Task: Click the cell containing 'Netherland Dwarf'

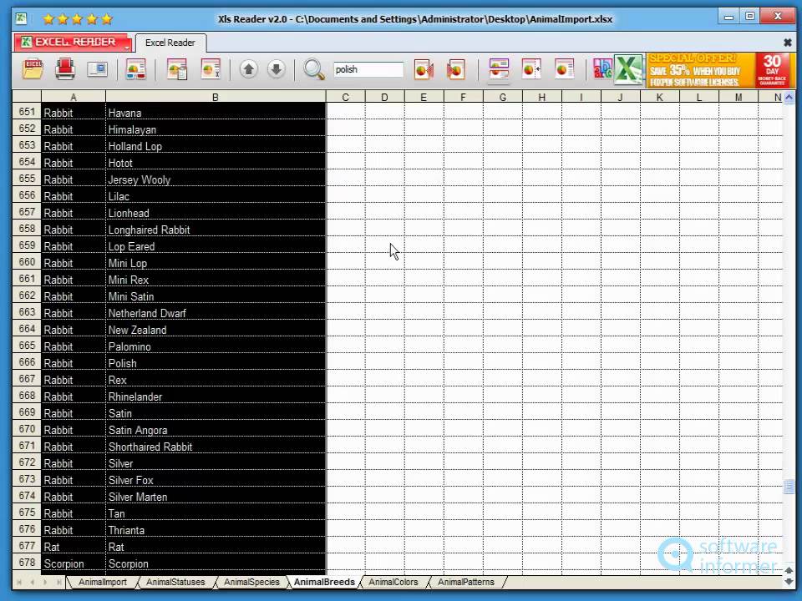Action: click(216, 313)
